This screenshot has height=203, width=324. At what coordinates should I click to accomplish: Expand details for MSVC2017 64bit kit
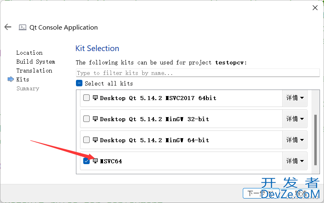[295, 98]
